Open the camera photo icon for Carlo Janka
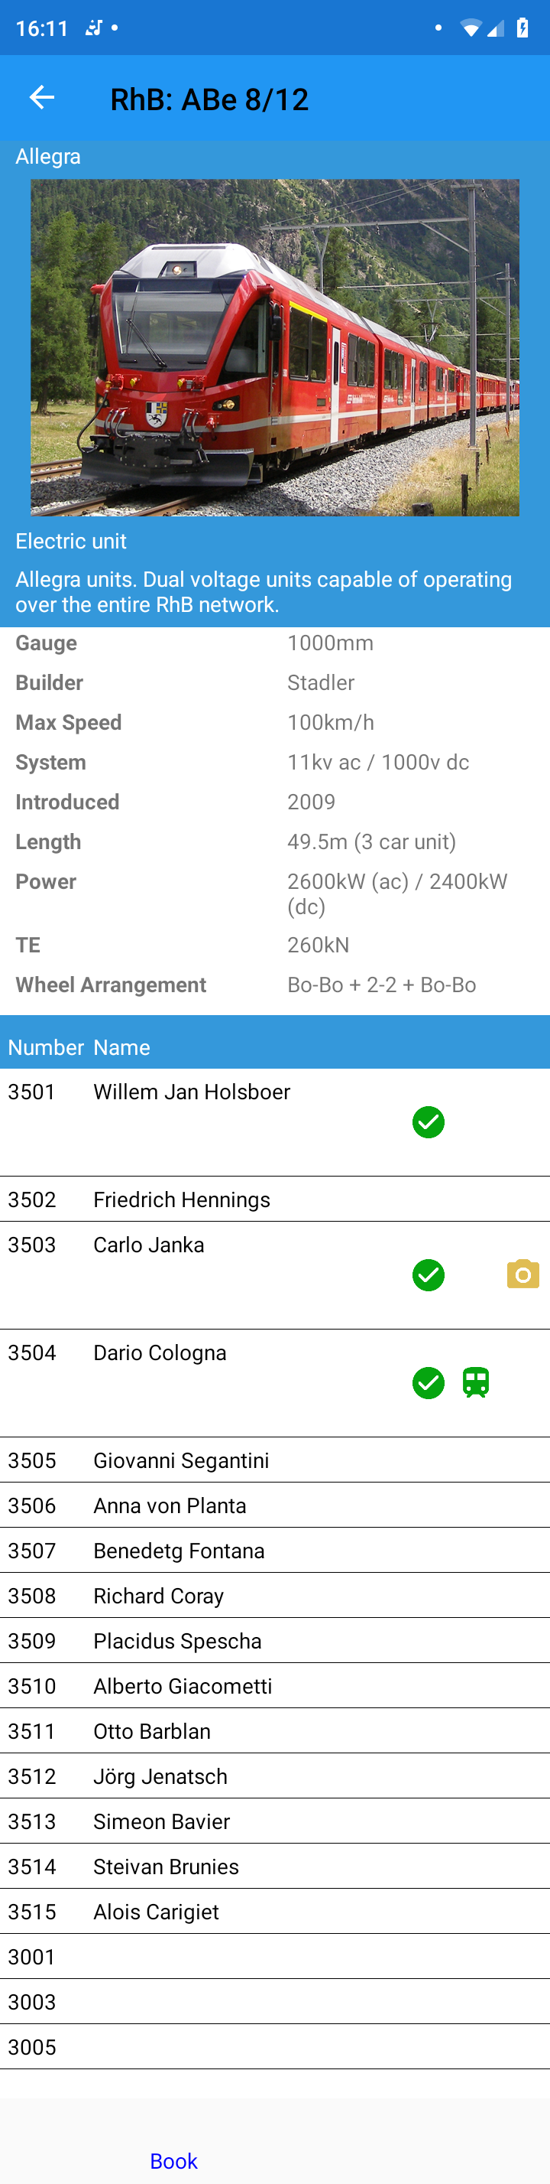This screenshot has width=550, height=2184. click(x=522, y=1274)
